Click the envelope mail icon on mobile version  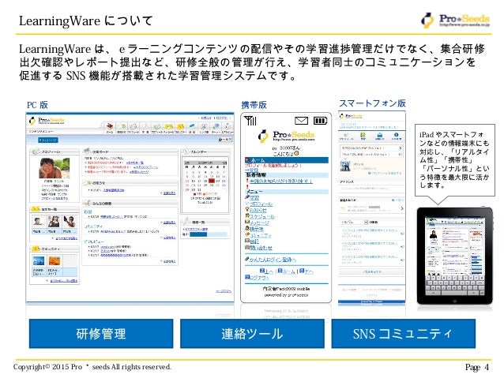point(301,121)
